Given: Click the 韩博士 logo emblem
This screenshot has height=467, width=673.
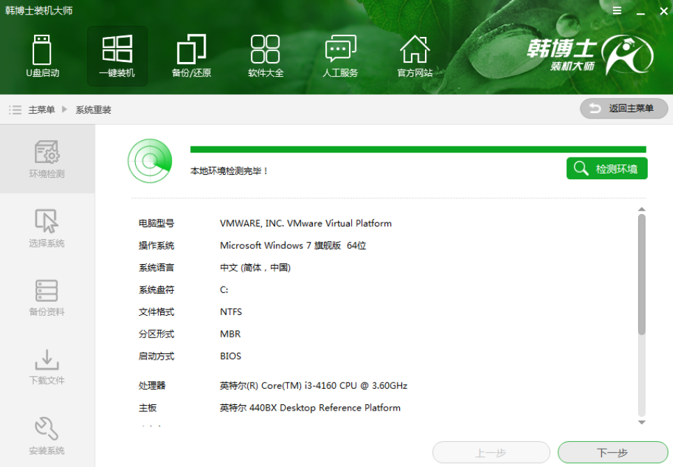Looking at the screenshot, I should point(628,55).
